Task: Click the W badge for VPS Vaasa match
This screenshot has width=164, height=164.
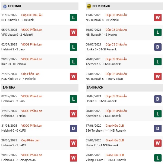Action: click(x=73, y=32)
